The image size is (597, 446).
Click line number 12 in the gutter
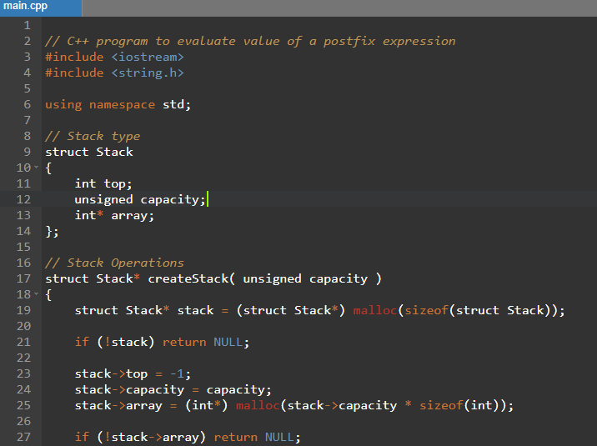(x=23, y=199)
